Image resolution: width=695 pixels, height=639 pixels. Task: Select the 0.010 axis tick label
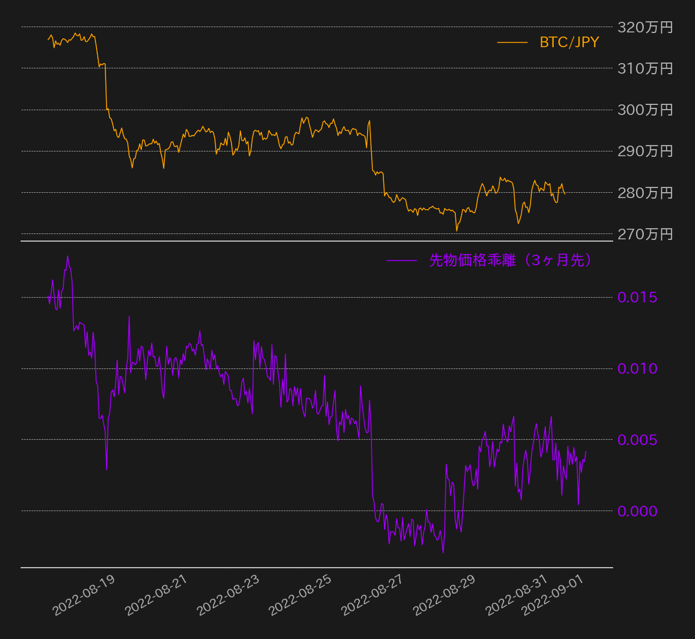click(637, 368)
